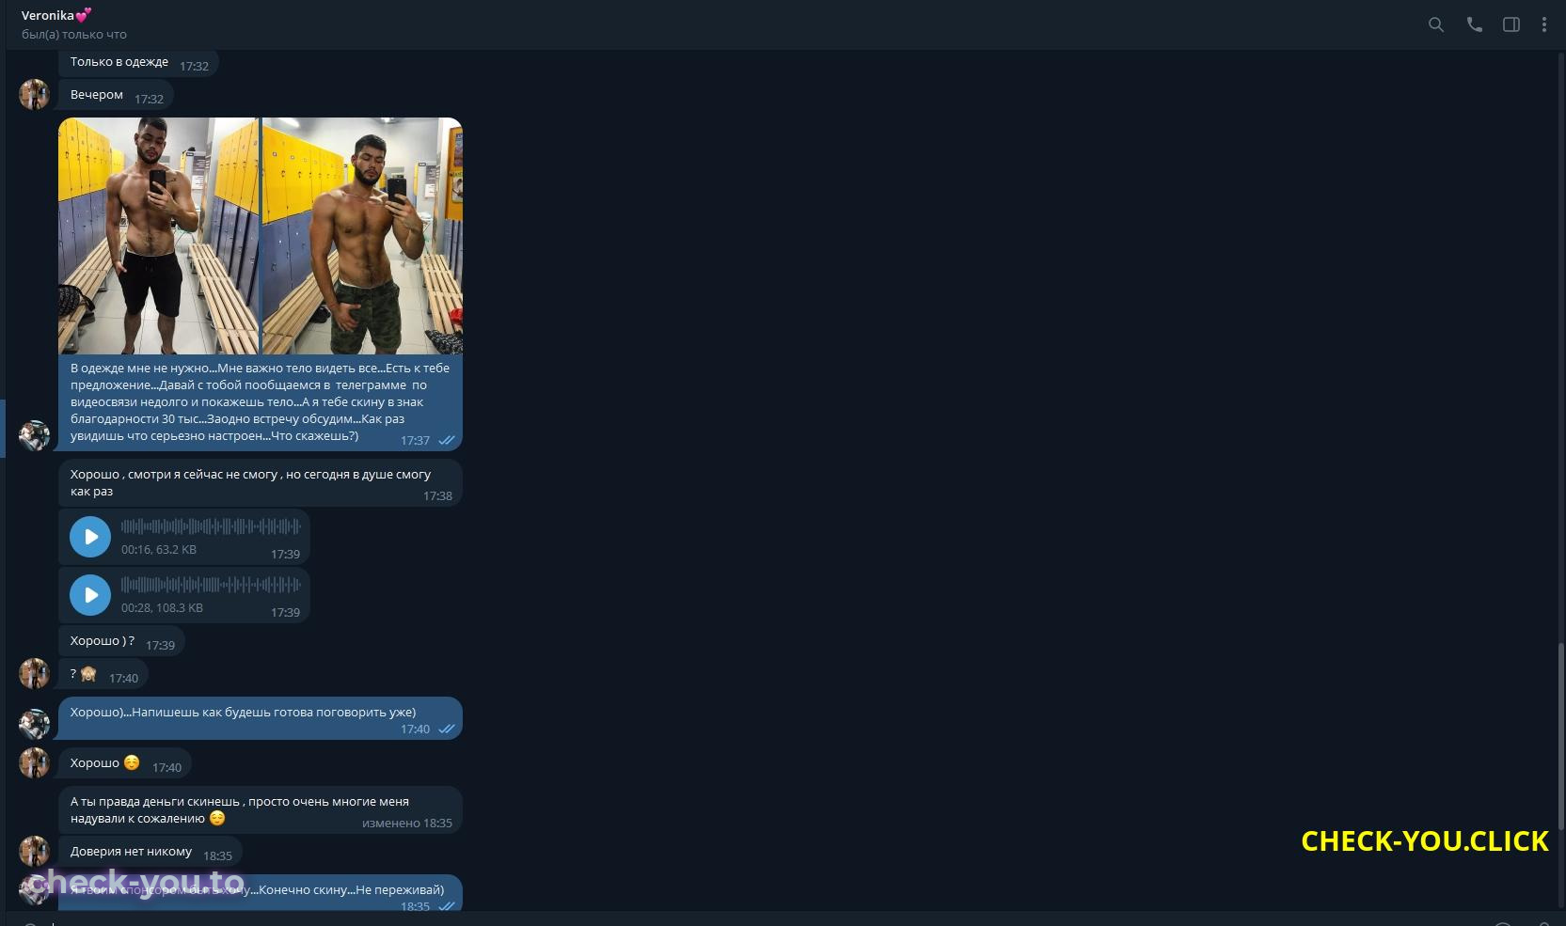Image resolution: width=1566 pixels, height=926 pixels.
Task: Click the 'В одежде мне не нужно' photo caption
Action: pyautogui.click(x=260, y=401)
